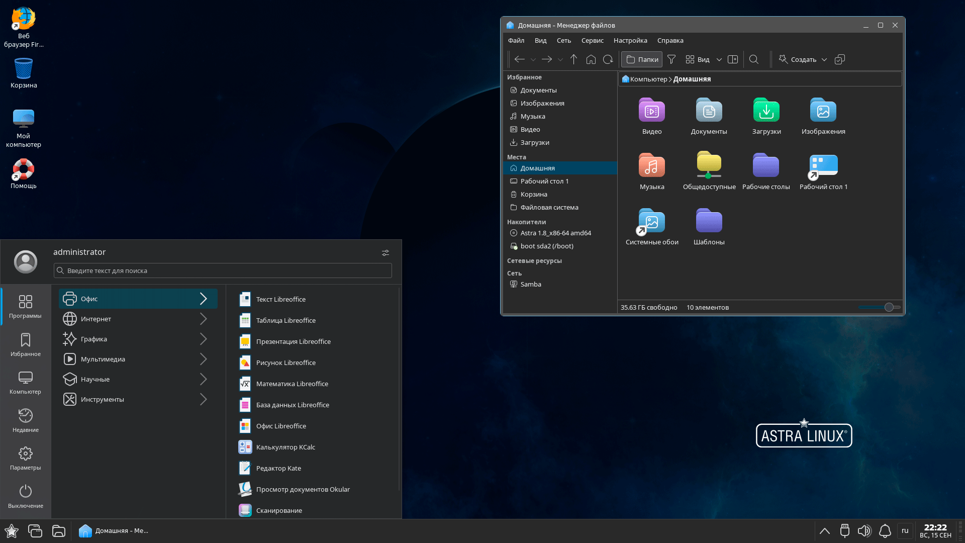Toggle the Папки panel button
Screen dimensions: 965x543
[642, 59]
